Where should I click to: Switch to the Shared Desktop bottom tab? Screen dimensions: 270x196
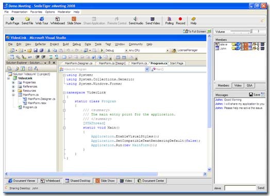78,181
